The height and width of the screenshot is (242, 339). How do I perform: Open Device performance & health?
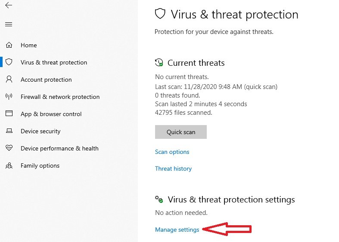60,149
